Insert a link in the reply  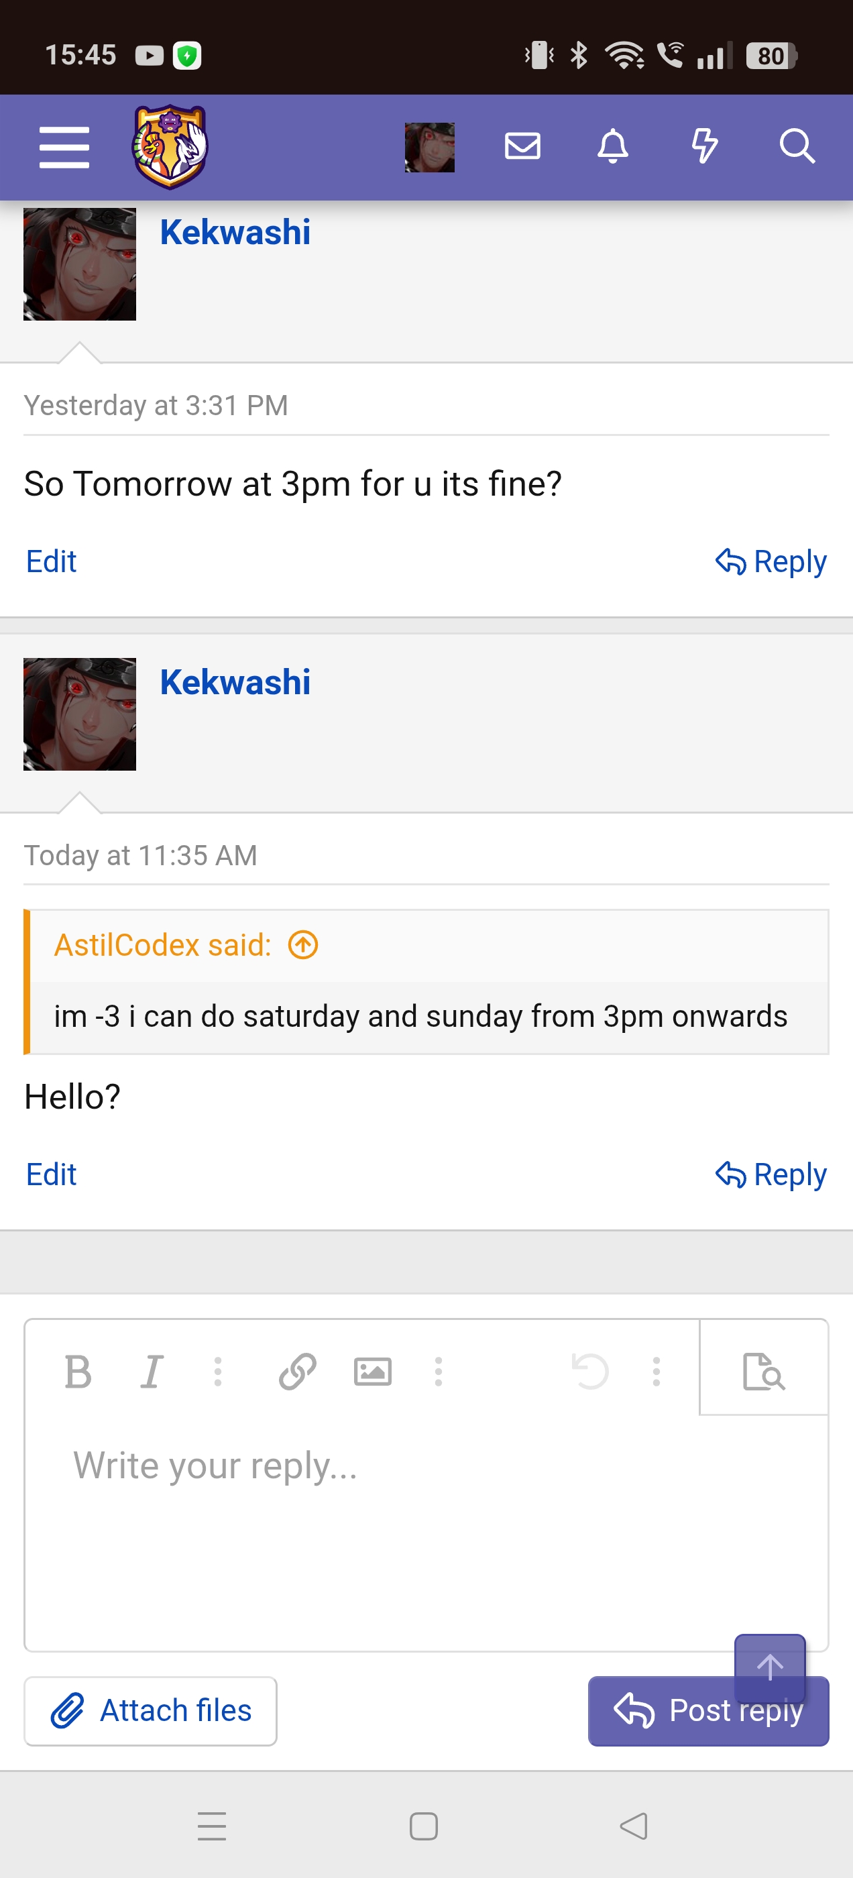click(298, 1372)
